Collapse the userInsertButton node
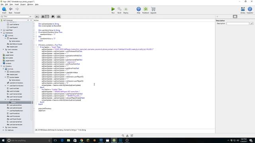Image resolution: width=255 pixels, height=143 pixels. click(5, 100)
